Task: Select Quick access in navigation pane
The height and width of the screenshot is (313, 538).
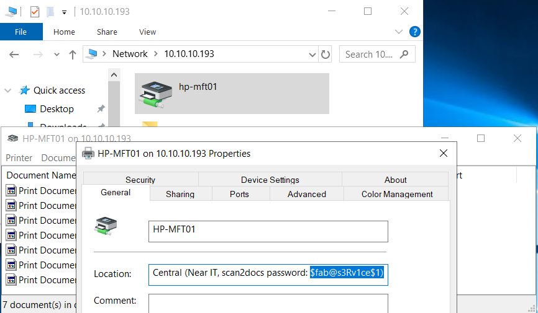Action: click(x=59, y=90)
